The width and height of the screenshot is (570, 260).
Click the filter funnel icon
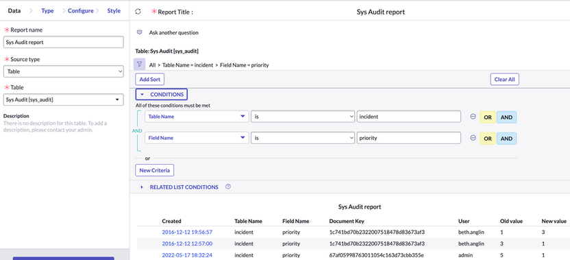(140, 64)
